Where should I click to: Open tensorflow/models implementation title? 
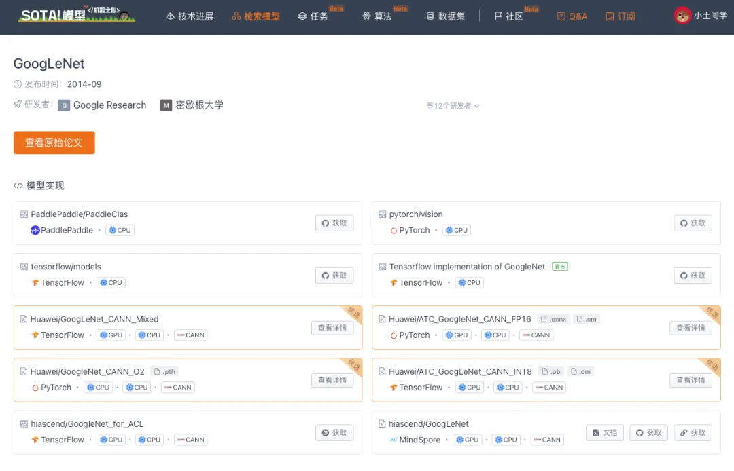click(66, 267)
